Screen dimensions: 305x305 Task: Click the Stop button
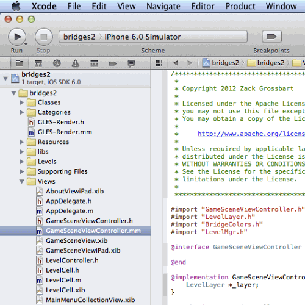point(44,37)
